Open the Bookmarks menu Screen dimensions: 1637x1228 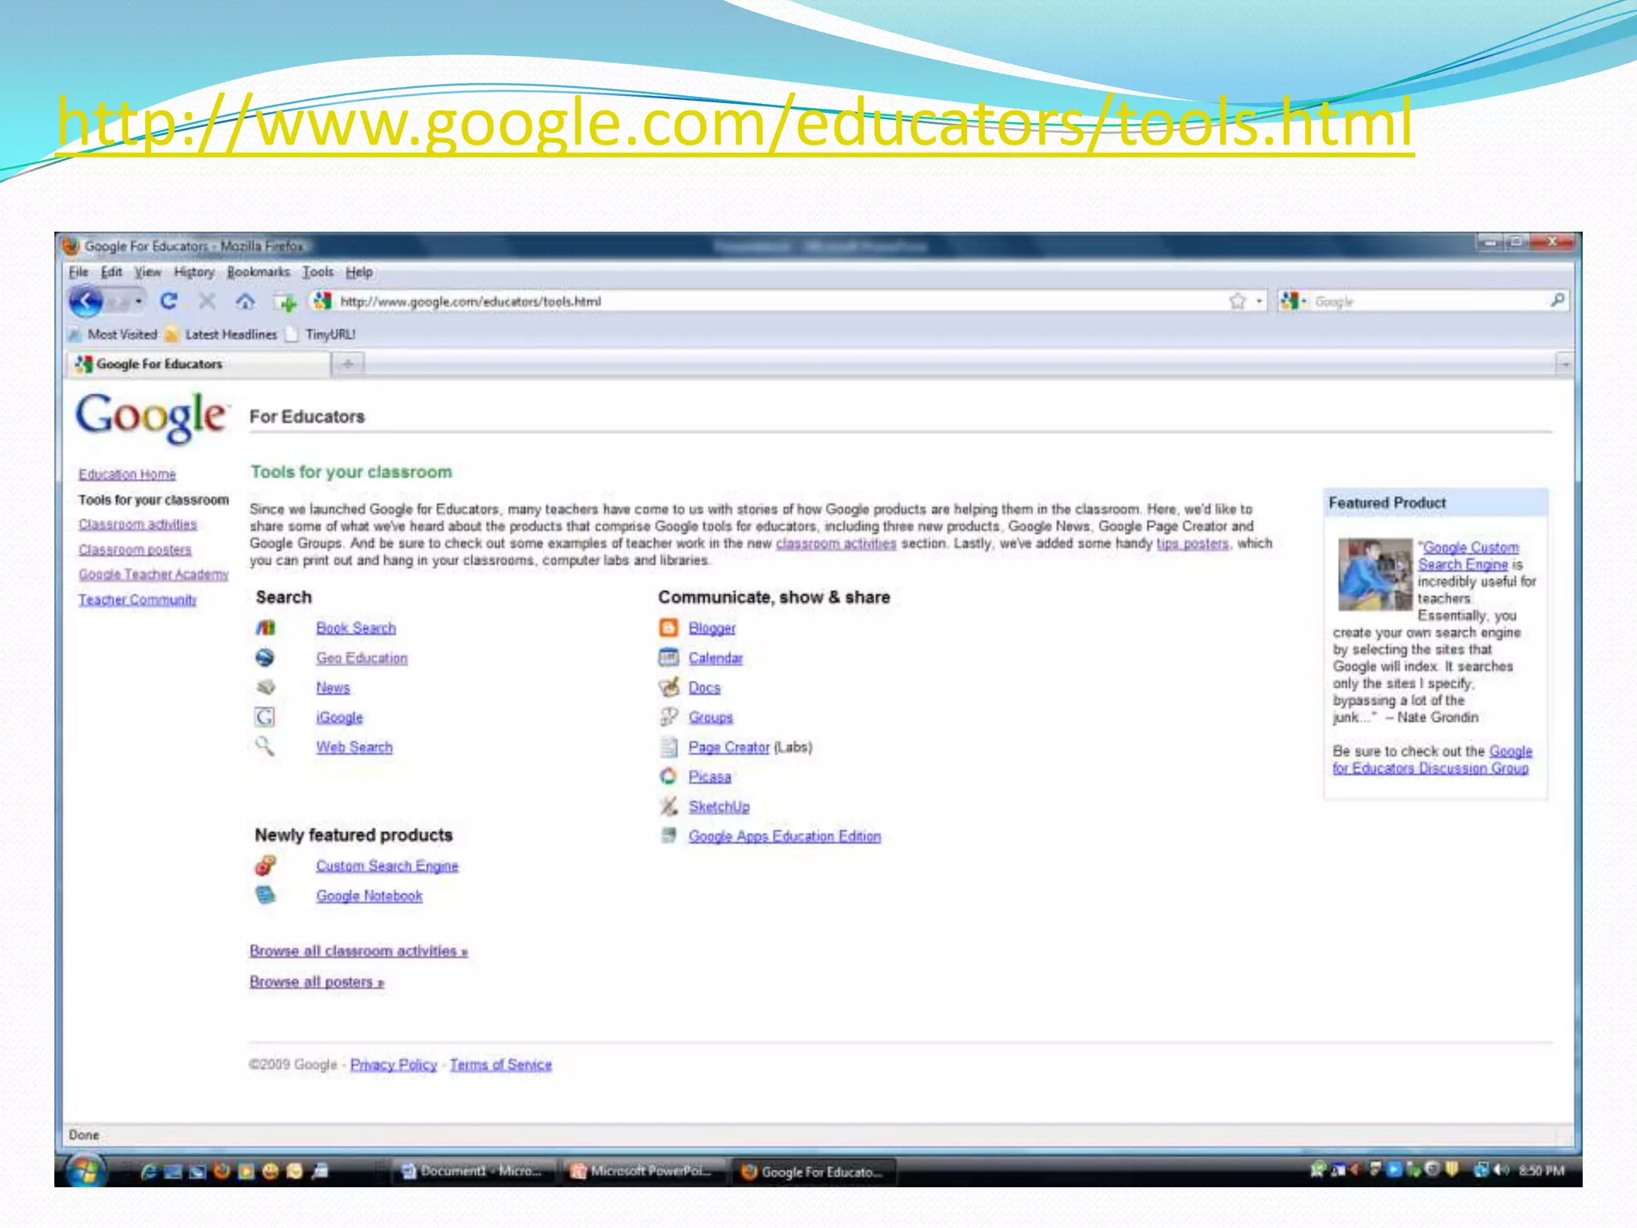tap(258, 272)
